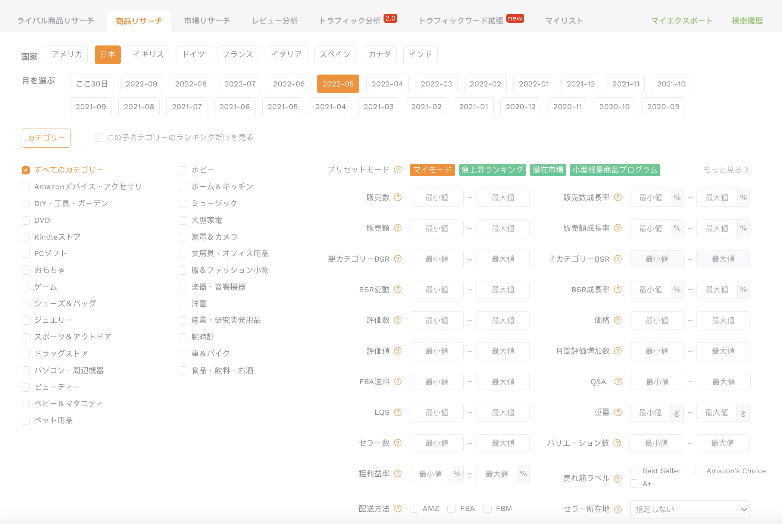This screenshot has height=524, width=782.
Task: Open help icon next to BSR変動
Action: pyautogui.click(x=398, y=289)
